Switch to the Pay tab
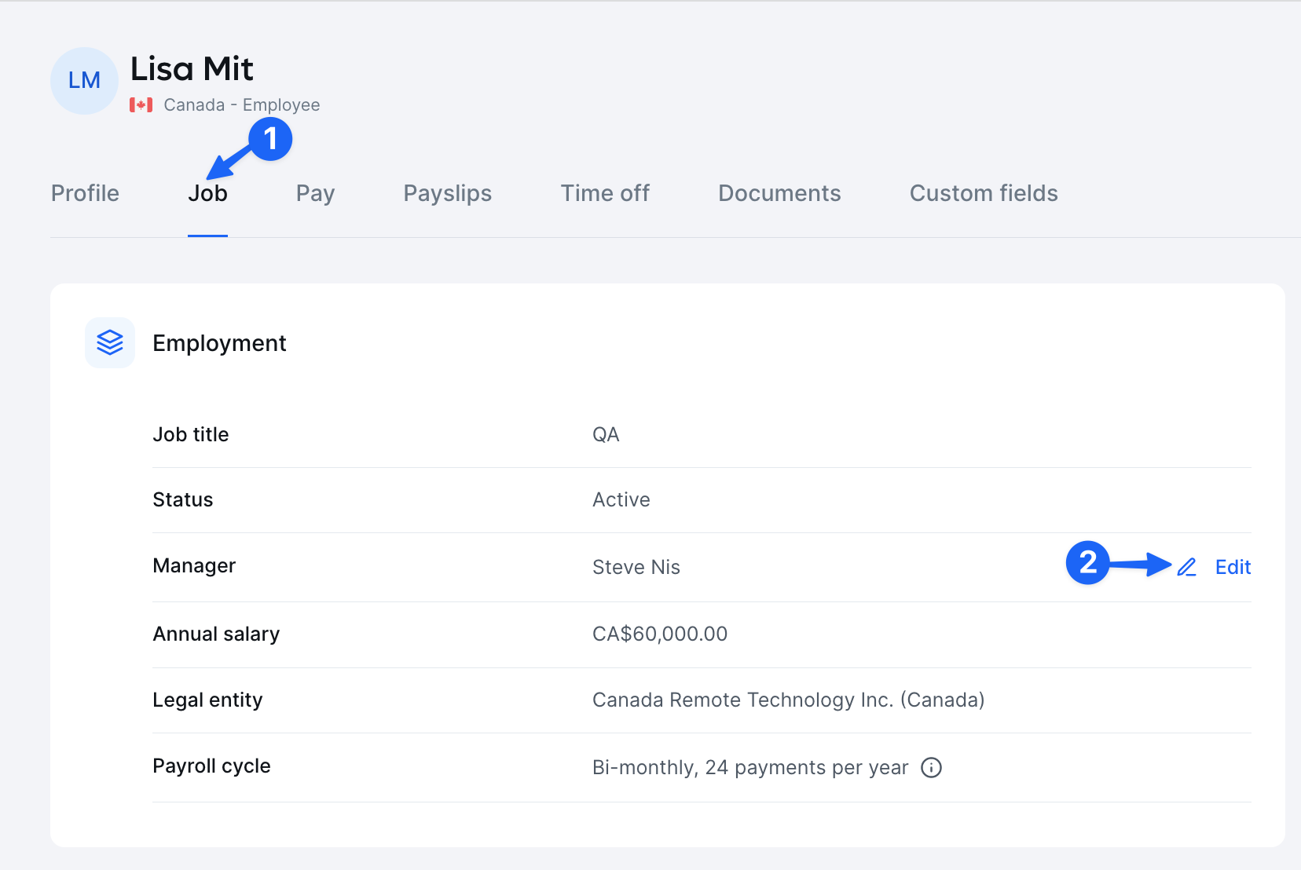 [315, 193]
